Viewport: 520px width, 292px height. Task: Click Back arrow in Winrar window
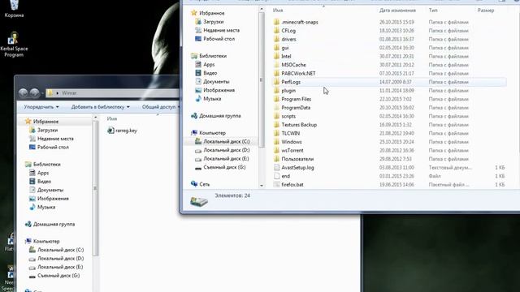point(24,93)
